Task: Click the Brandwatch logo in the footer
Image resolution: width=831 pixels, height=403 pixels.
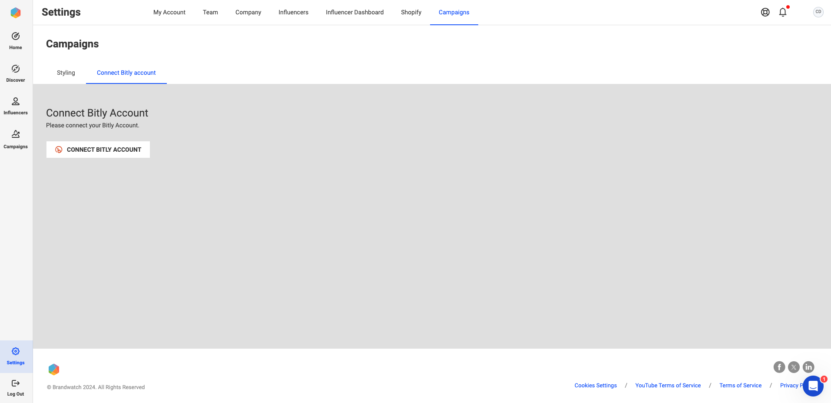Action: click(x=54, y=370)
